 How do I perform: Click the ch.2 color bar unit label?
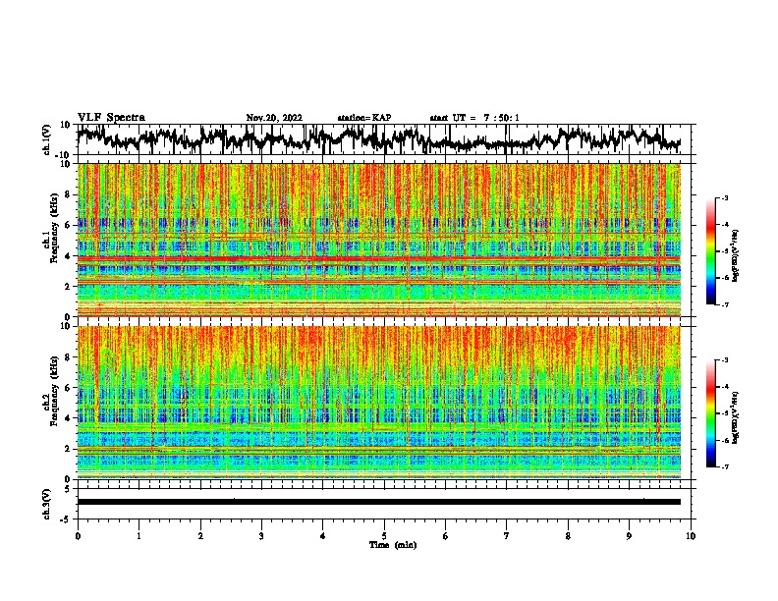[735, 417]
